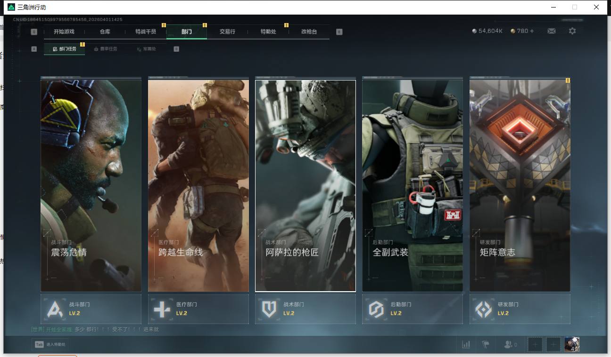Select the 阿萨拉的枪匠 mission card
The image size is (611, 357).
305,186
